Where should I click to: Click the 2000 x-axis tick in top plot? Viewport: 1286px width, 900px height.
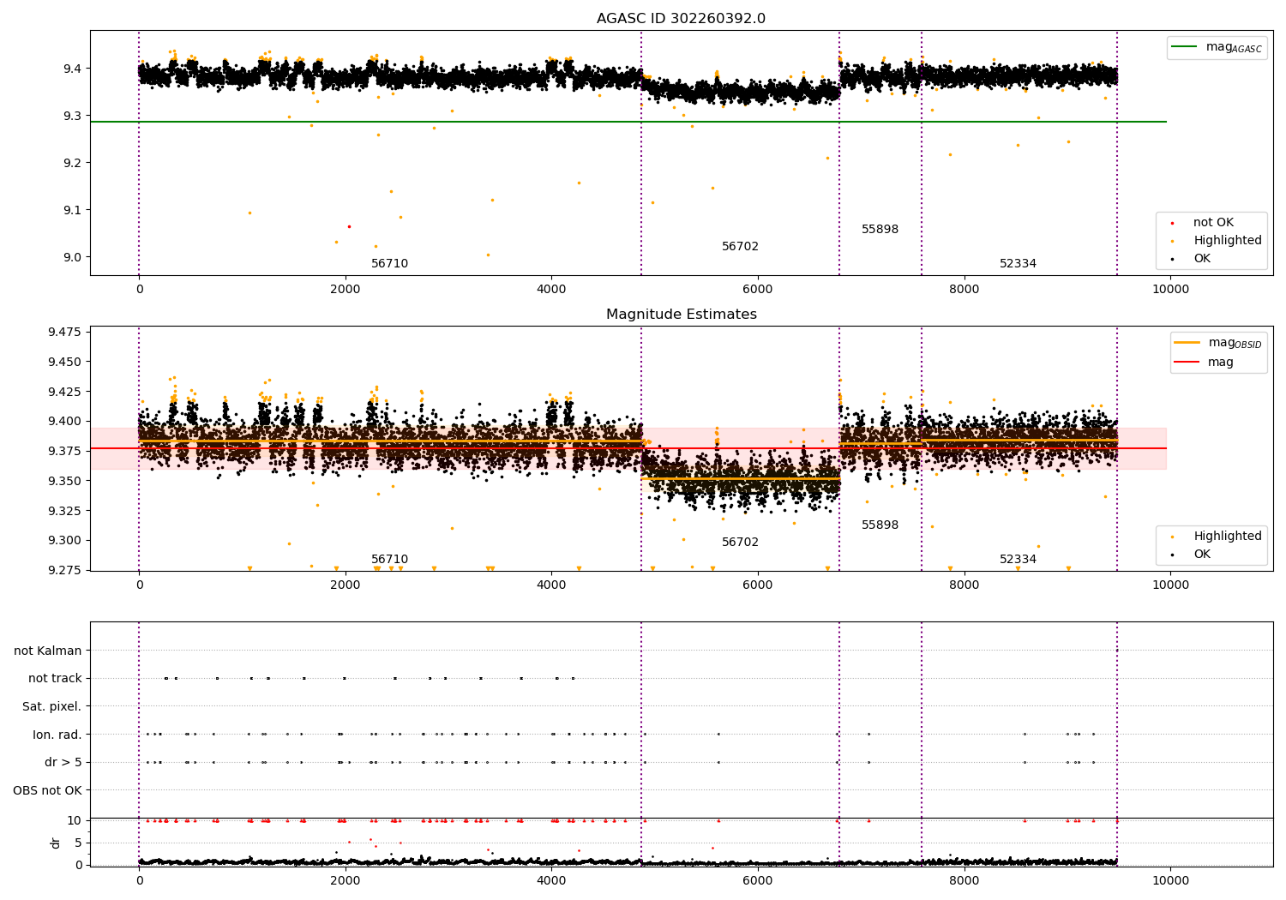pyautogui.click(x=346, y=289)
